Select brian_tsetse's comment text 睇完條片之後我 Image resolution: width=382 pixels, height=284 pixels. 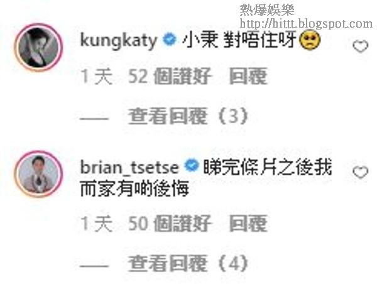[x=268, y=167]
